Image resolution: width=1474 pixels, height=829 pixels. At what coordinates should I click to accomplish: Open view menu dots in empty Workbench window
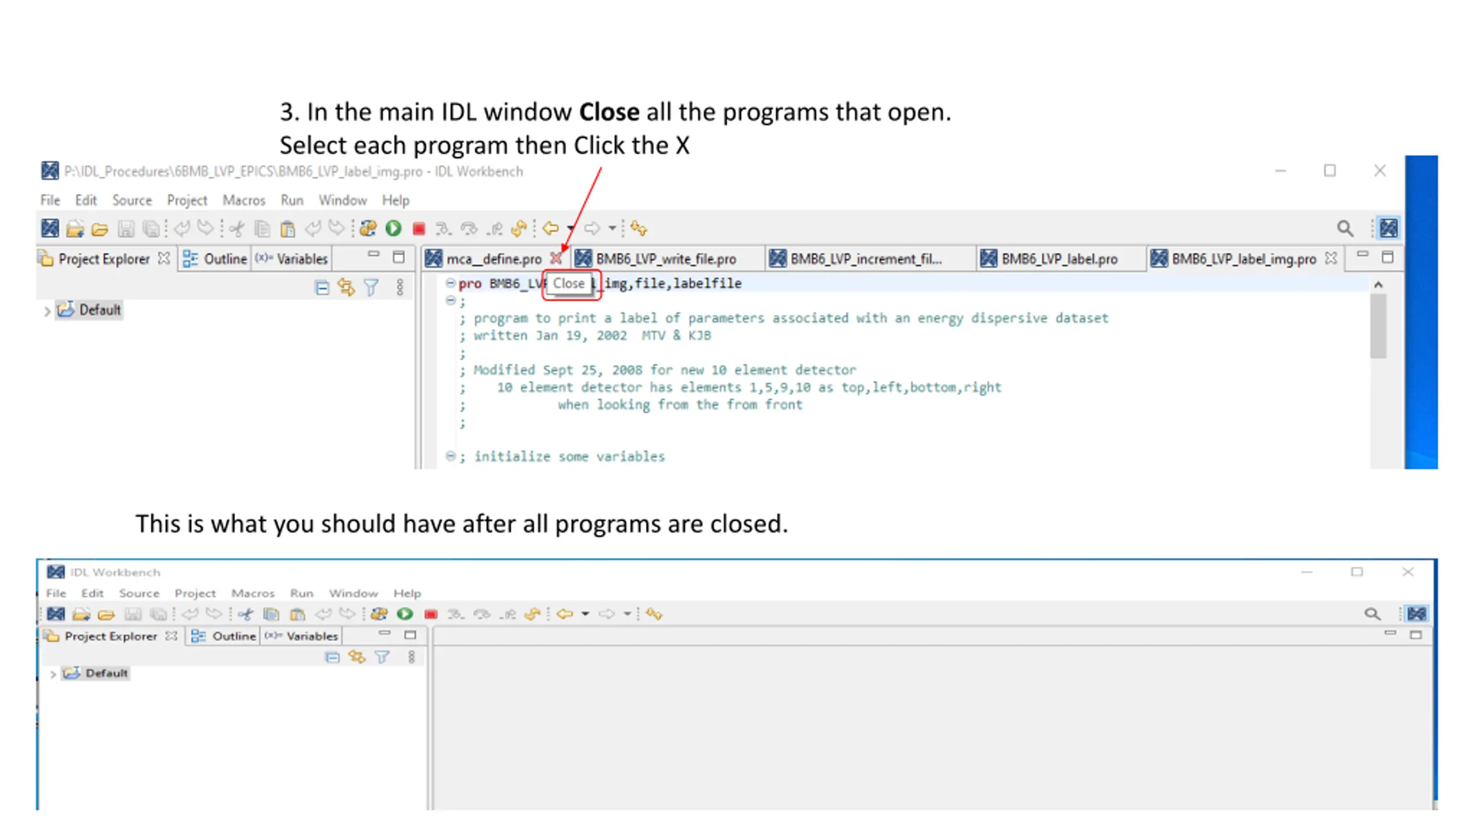point(411,657)
